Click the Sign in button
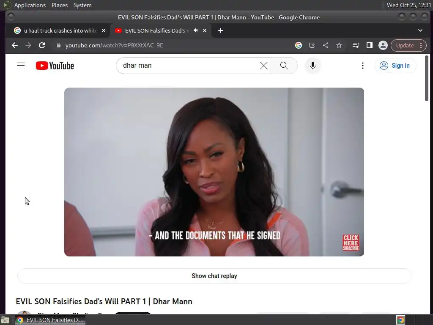 [395, 66]
